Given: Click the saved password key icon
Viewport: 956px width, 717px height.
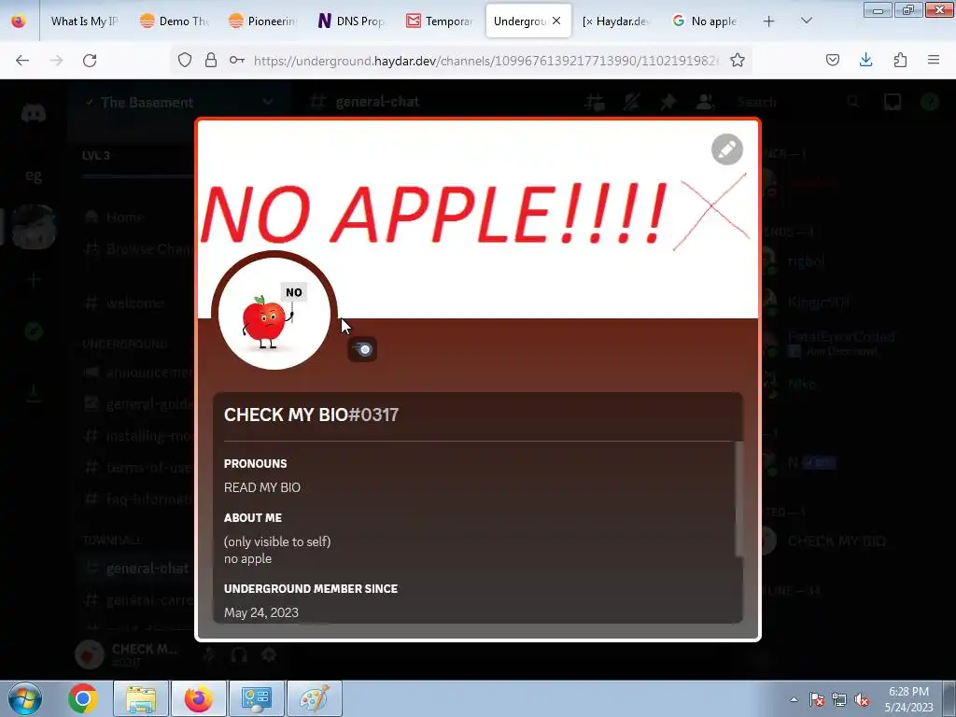Looking at the screenshot, I should [x=236, y=60].
